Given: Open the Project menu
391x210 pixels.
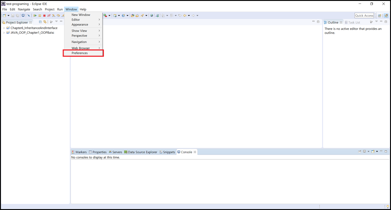Looking at the screenshot, I should (x=50, y=9).
